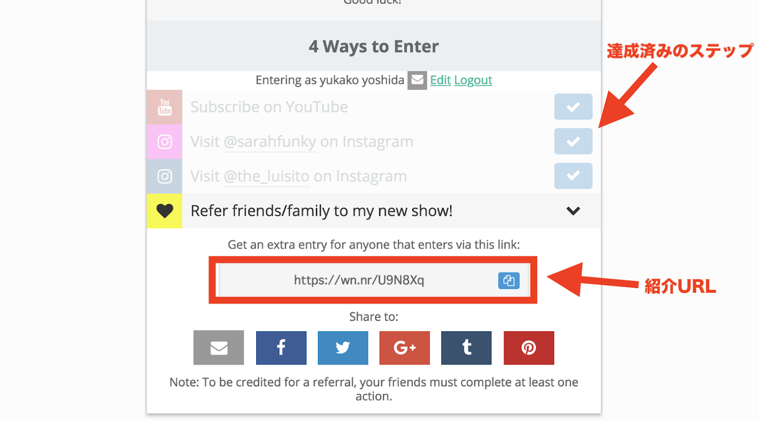Click the Edit link

coord(440,80)
